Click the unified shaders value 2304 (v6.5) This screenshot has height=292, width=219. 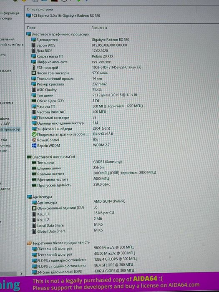(x=101, y=128)
